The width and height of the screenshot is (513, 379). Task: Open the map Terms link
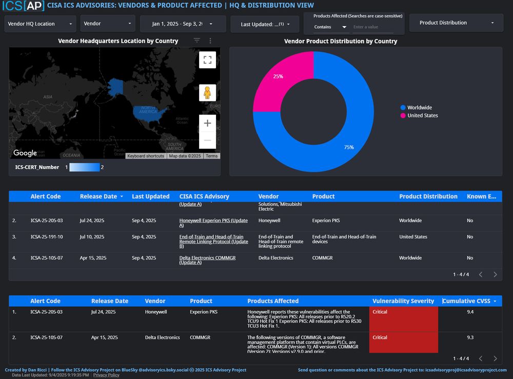(x=212, y=156)
